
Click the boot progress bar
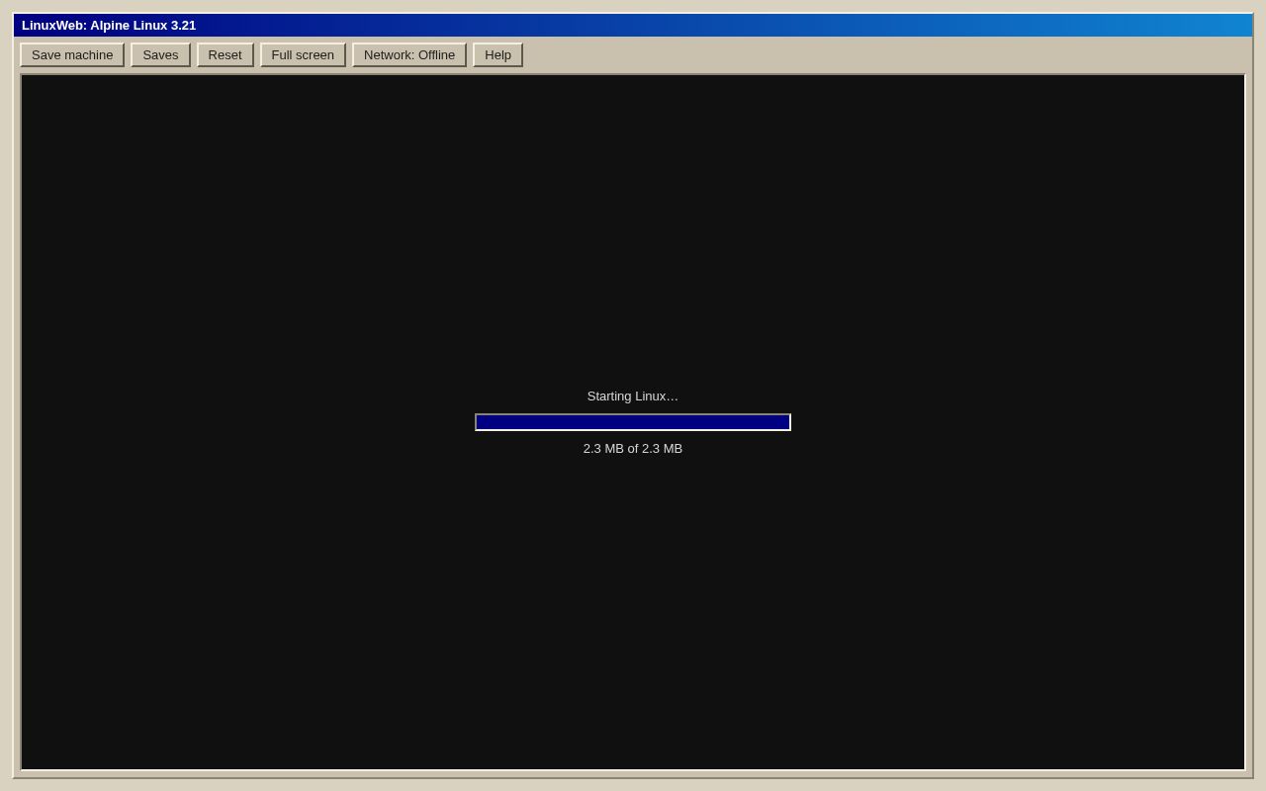pos(633,422)
